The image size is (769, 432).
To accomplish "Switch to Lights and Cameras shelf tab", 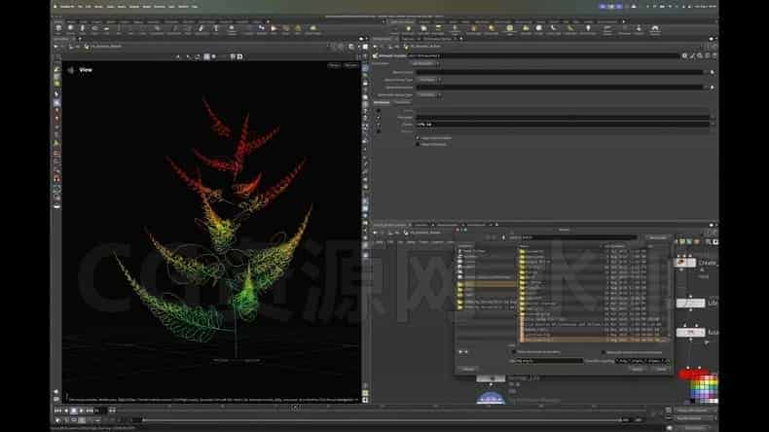I will pyautogui.click(x=402, y=21).
